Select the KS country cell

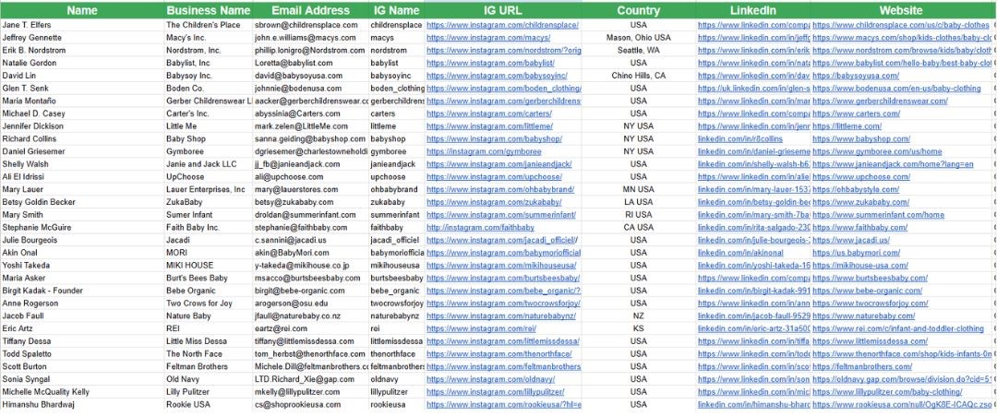(639, 328)
